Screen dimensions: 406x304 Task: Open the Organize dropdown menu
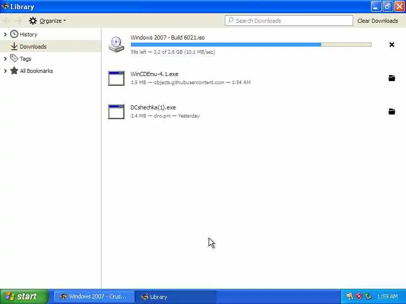47,21
